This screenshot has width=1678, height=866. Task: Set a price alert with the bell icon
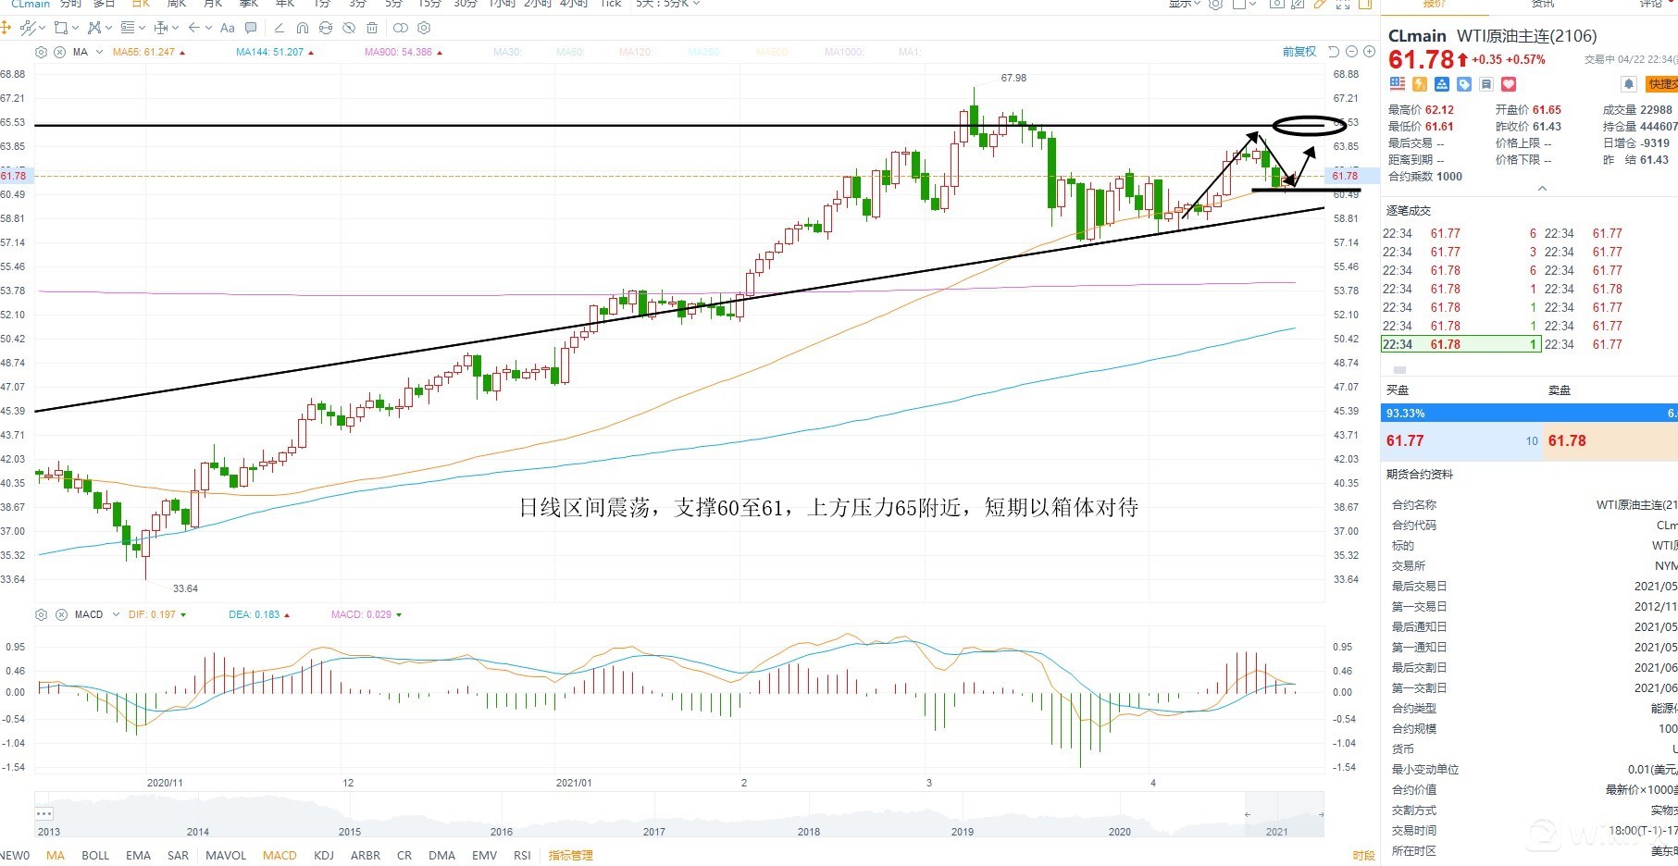coord(1629,84)
